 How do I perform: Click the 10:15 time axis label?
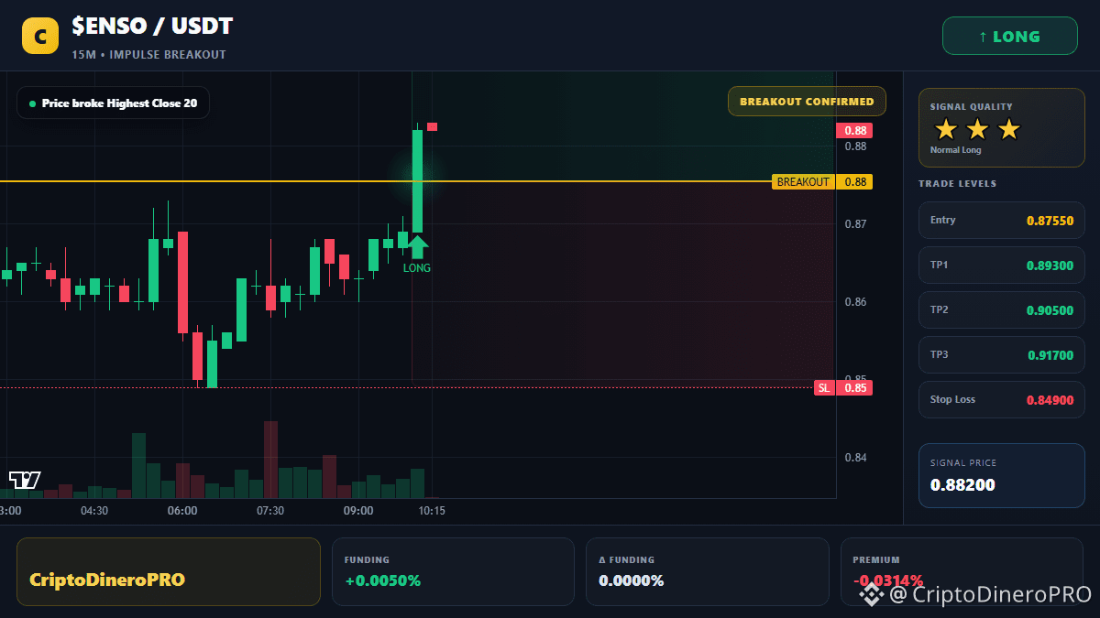(432, 511)
